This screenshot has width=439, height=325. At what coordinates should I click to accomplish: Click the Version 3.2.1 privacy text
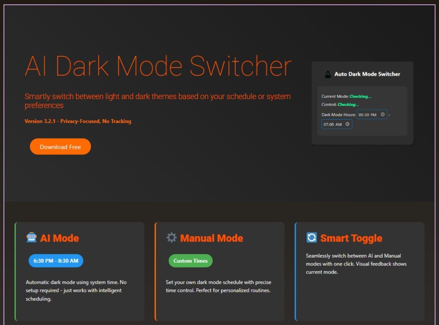click(x=78, y=121)
